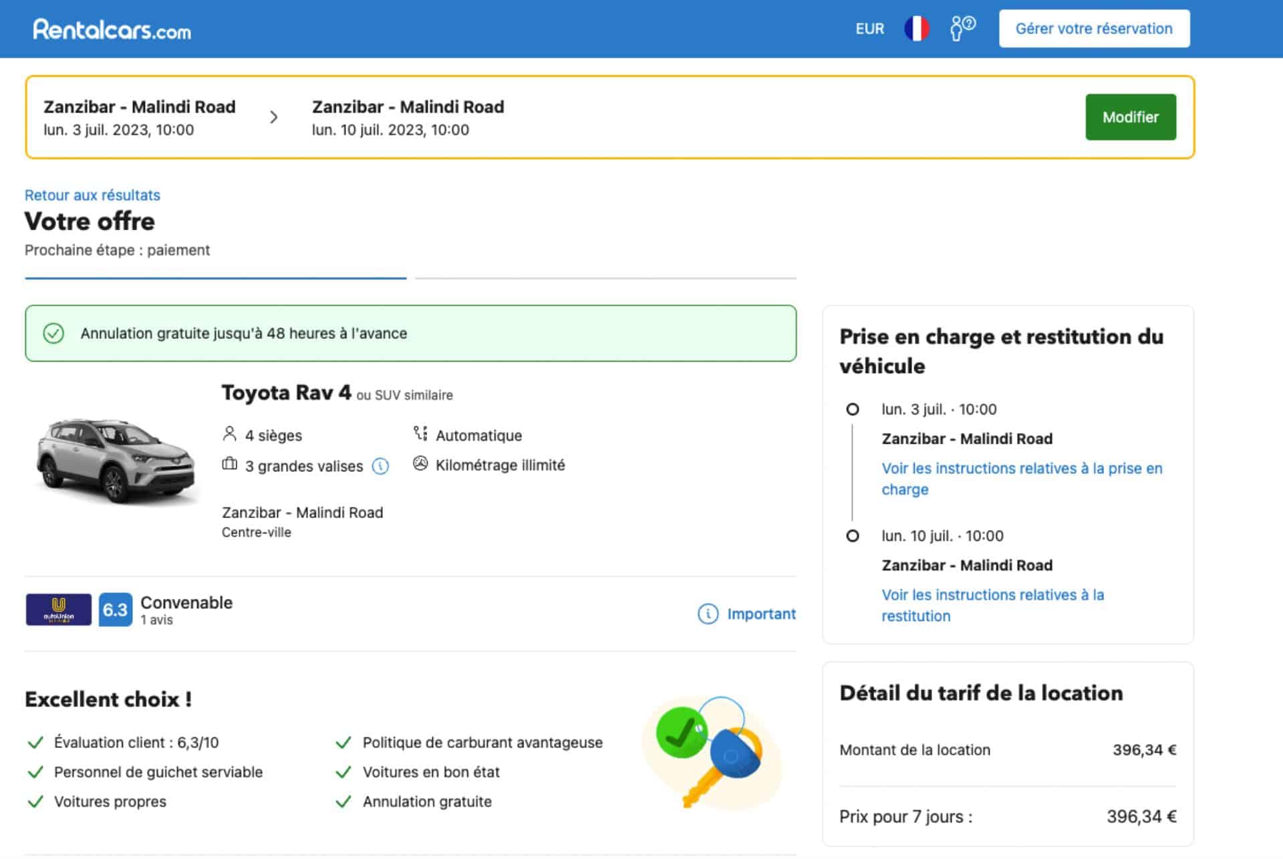This screenshot has width=1283, height=859.
Task: Click the pickup timeline circle marker
Action: [853, 409]
